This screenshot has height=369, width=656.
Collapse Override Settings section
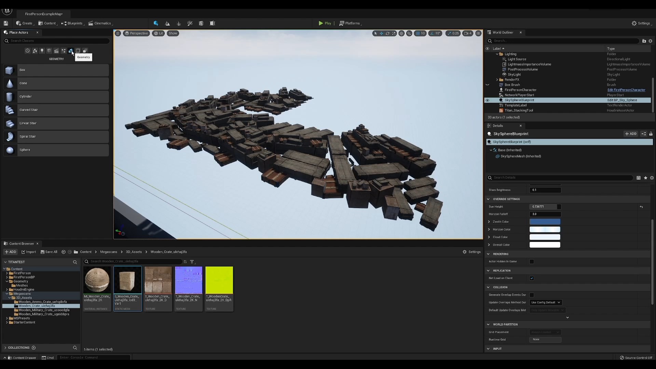488,199
